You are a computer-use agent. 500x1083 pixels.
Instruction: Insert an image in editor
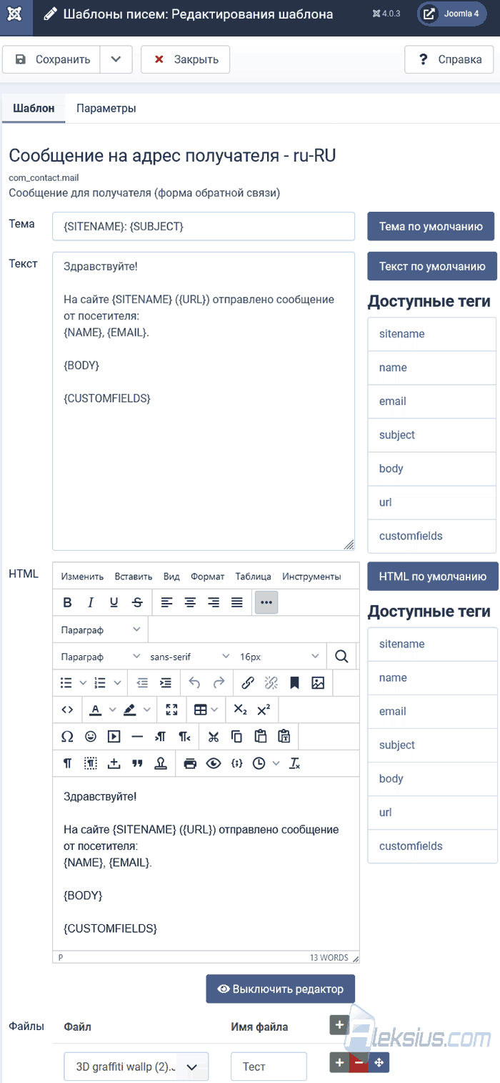tap(318, 683)
